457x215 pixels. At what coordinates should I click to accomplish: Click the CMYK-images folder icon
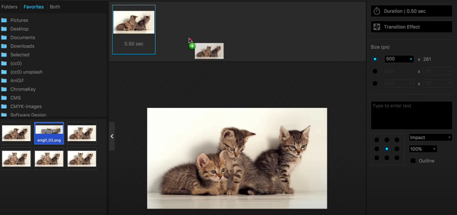(4, 107)
